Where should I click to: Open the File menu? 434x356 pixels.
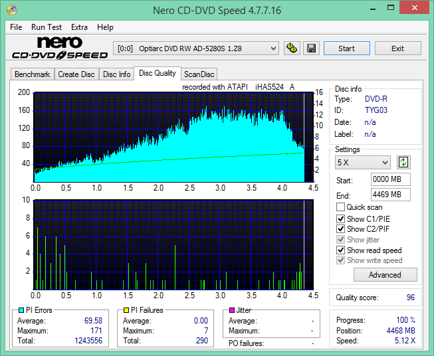click(x=16, y=27)
